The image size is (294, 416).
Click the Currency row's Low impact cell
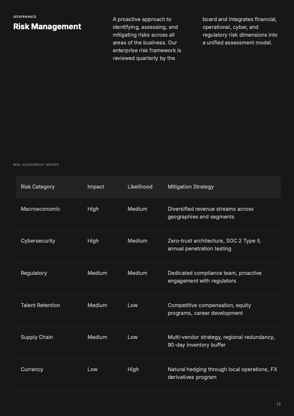click(93, 369)
